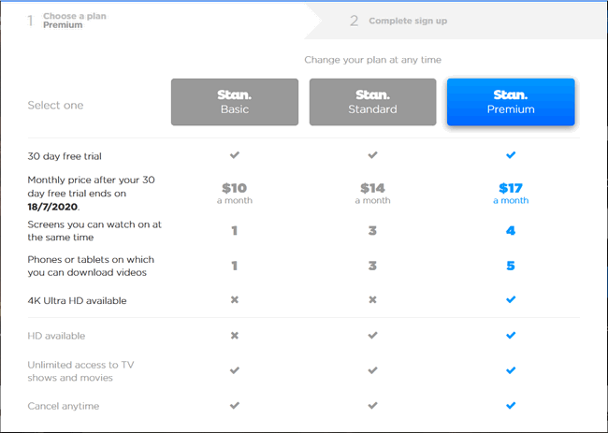Select the Stan Basic plan button
This screenshot has height=433, width=608.
235,102
